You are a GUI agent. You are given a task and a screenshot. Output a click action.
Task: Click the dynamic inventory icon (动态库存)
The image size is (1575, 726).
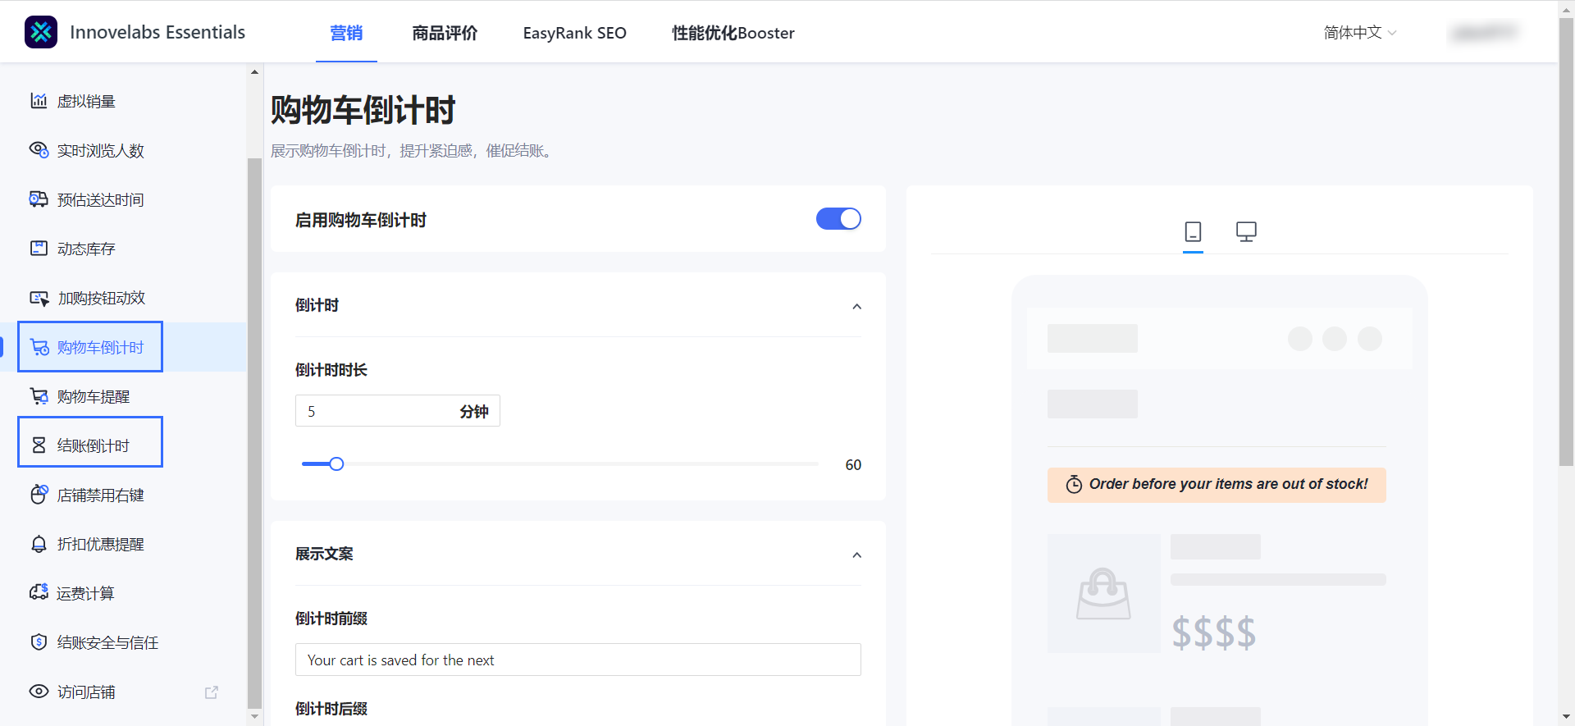click(39, 249)
